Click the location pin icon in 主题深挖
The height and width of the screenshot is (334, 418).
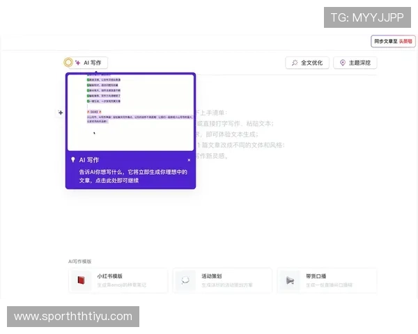coord(343,63)
